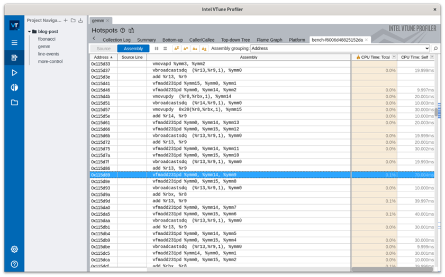
Task: Jump to the biggest hotspot using first orange icon
Action: tap(177, 49)
